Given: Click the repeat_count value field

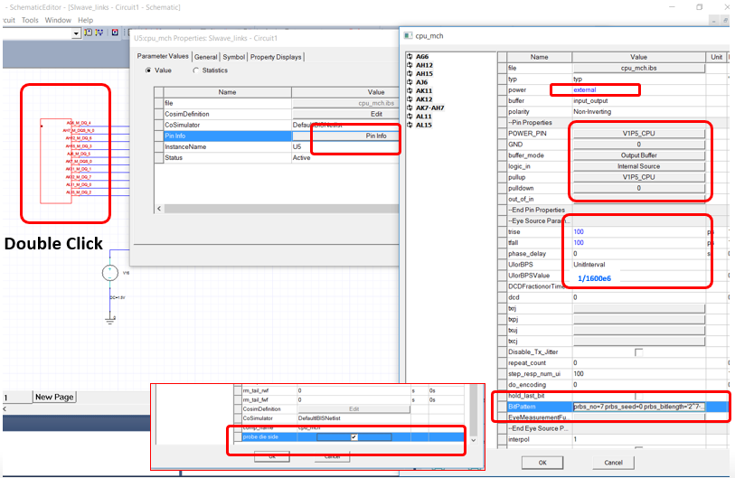Looking at the screenshot, I should point(638,363).
